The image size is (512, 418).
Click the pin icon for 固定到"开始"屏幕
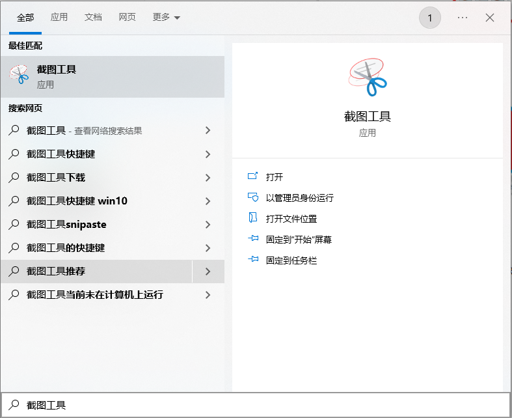click(253, 240)
